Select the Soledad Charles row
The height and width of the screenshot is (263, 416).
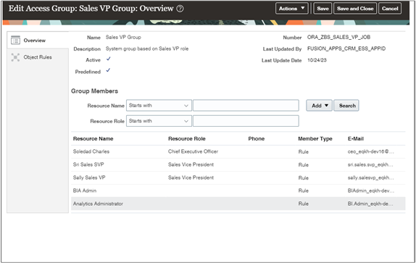238,151
